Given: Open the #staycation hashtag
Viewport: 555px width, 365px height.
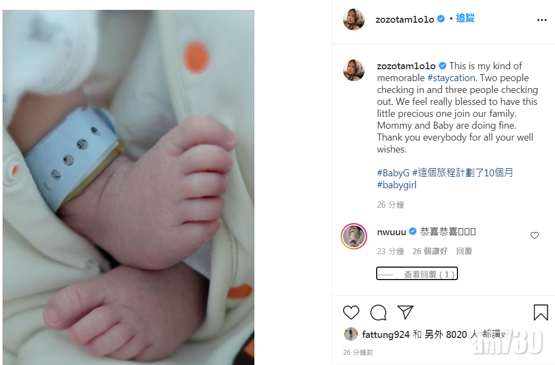Looking at the screenshot, I should point(451,78).
